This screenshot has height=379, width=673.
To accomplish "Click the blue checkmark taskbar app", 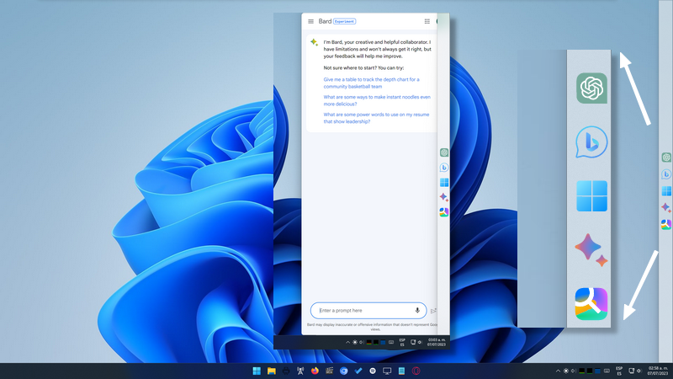I will (x=358, y=371).
